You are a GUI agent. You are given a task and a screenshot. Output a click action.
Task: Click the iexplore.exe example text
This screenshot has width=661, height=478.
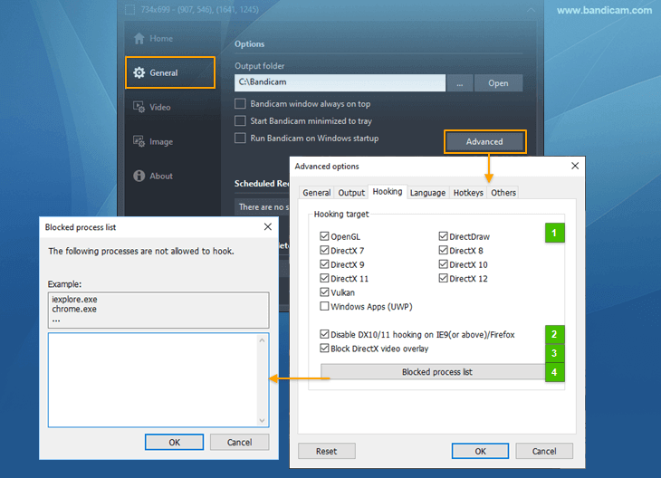click(x=74, y=300)
